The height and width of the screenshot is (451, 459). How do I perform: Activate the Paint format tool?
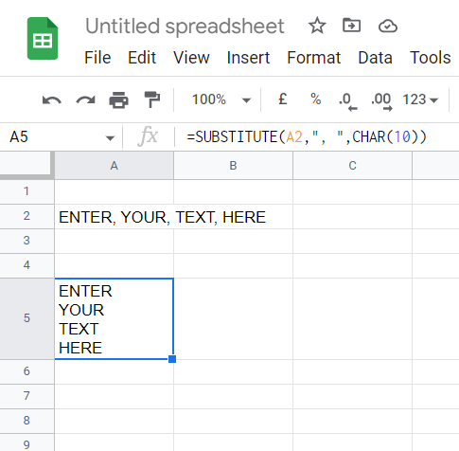[x=152, y=99]
